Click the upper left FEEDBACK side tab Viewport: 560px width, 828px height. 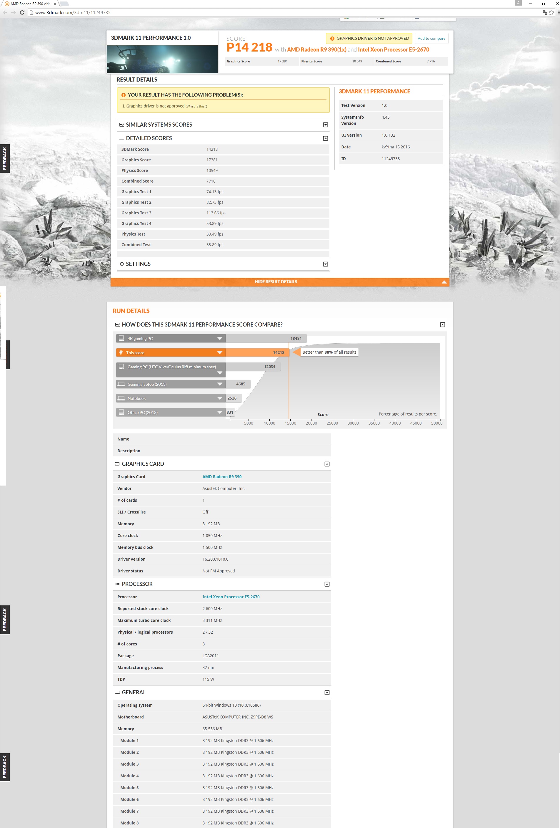coord(5,158)
